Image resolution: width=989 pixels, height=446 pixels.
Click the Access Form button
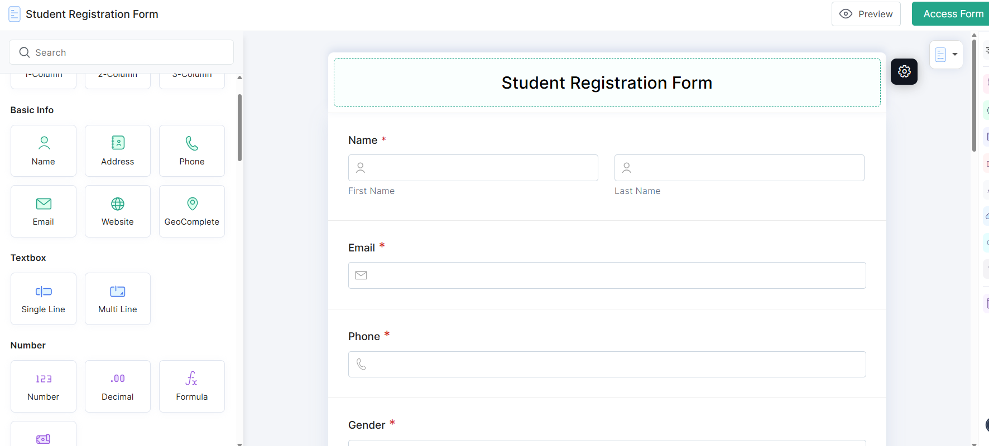click(953, 14)
